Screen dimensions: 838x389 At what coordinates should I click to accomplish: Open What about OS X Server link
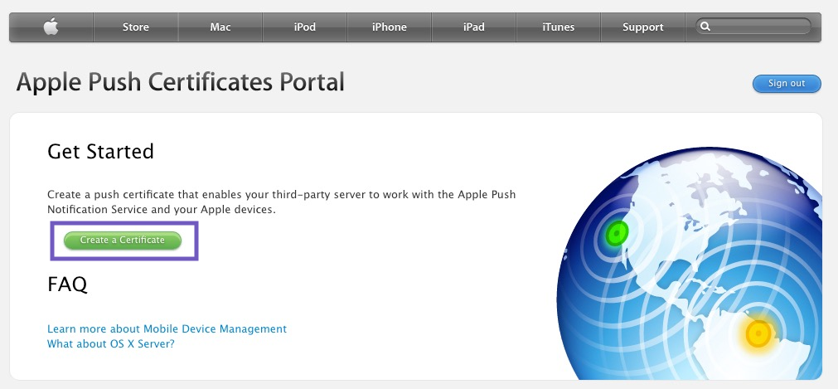110,343
